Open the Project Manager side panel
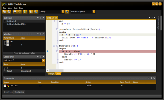Screen dimensions: 164x100 coord(158,23)
